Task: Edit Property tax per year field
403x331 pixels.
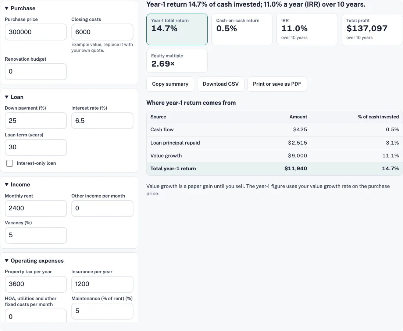Action: 36,284
